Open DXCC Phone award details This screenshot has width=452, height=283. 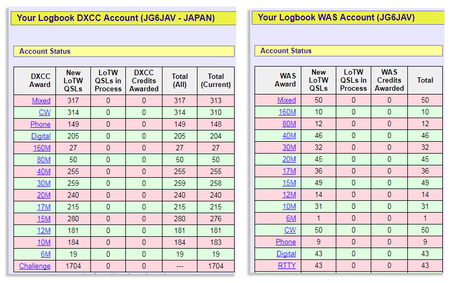(x=41, y=124)
